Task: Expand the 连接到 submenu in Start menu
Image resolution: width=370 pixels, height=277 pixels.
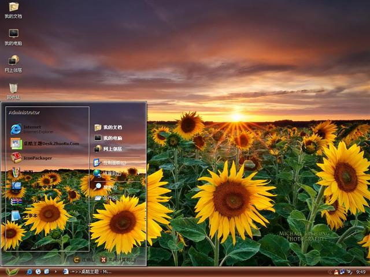Action: click(117, 174)
